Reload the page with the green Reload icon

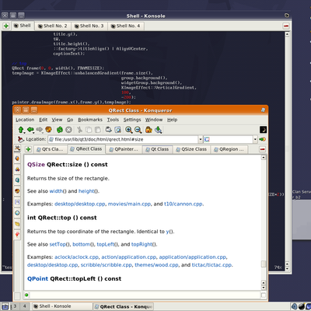tap(60, 130)
